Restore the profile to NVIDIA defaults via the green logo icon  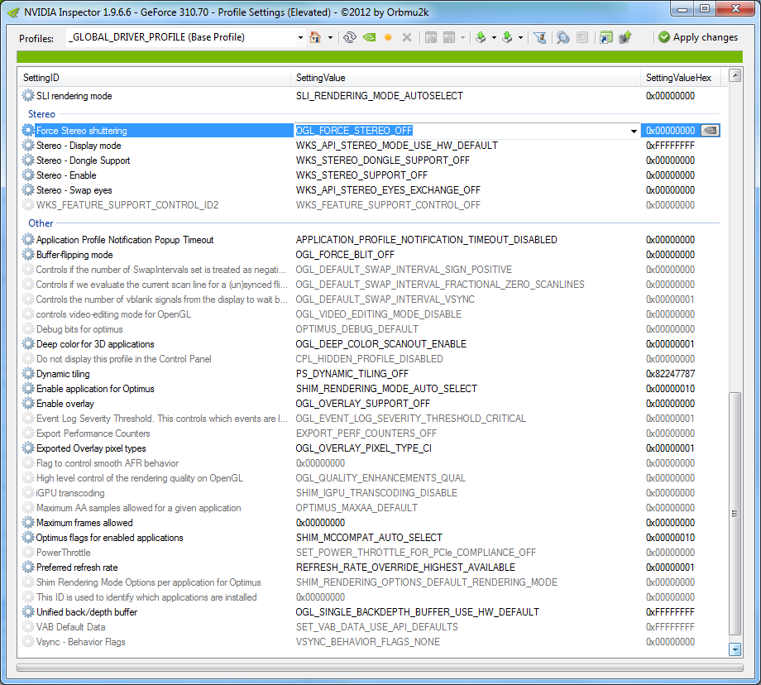[x=370, y=37]
